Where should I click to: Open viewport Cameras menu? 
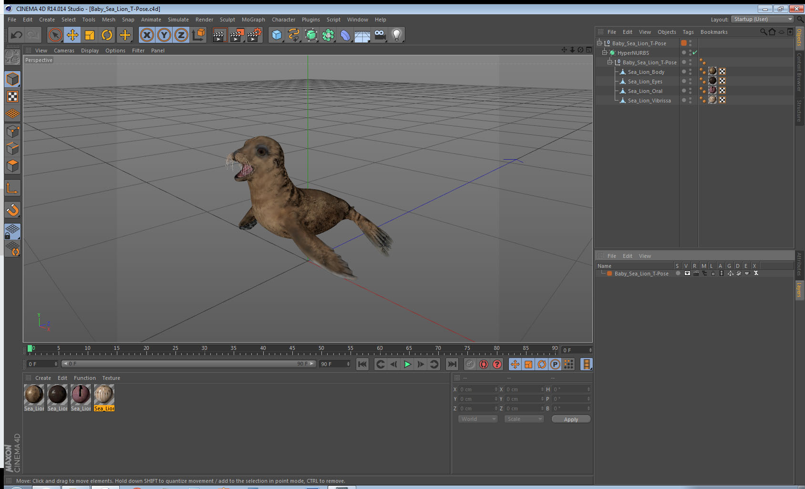click(64, 51)
